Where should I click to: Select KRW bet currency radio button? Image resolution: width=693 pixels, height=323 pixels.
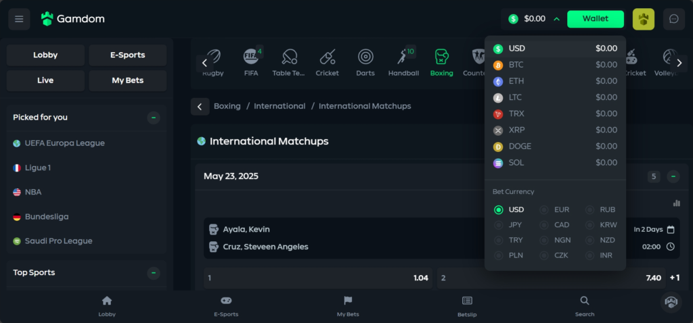589,225
